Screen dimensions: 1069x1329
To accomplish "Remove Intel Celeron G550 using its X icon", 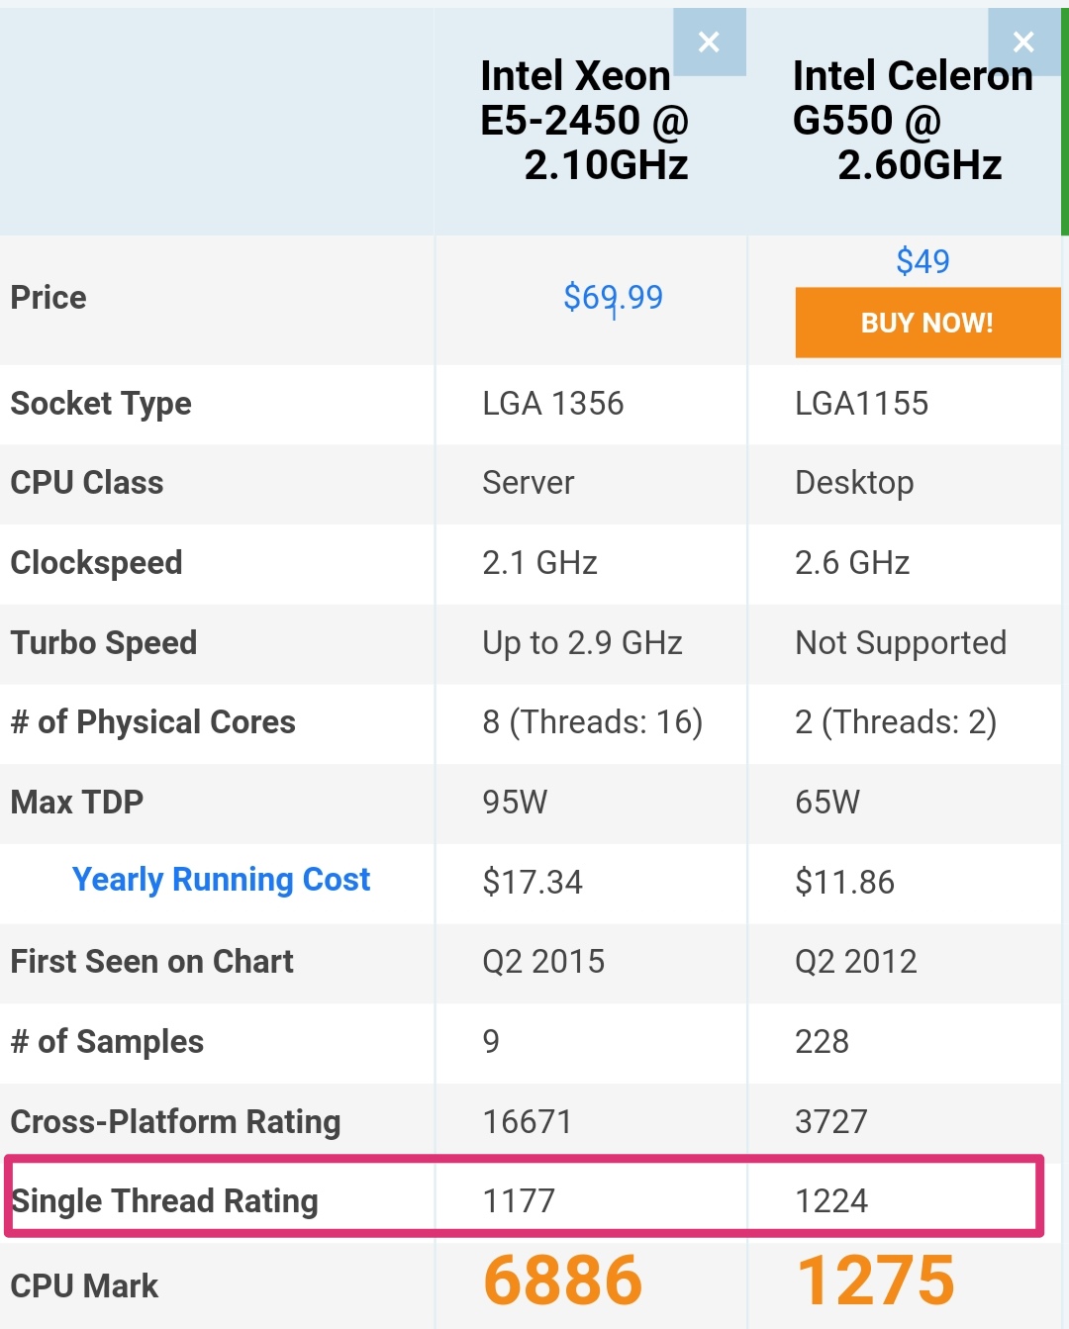I will 1023,43.
